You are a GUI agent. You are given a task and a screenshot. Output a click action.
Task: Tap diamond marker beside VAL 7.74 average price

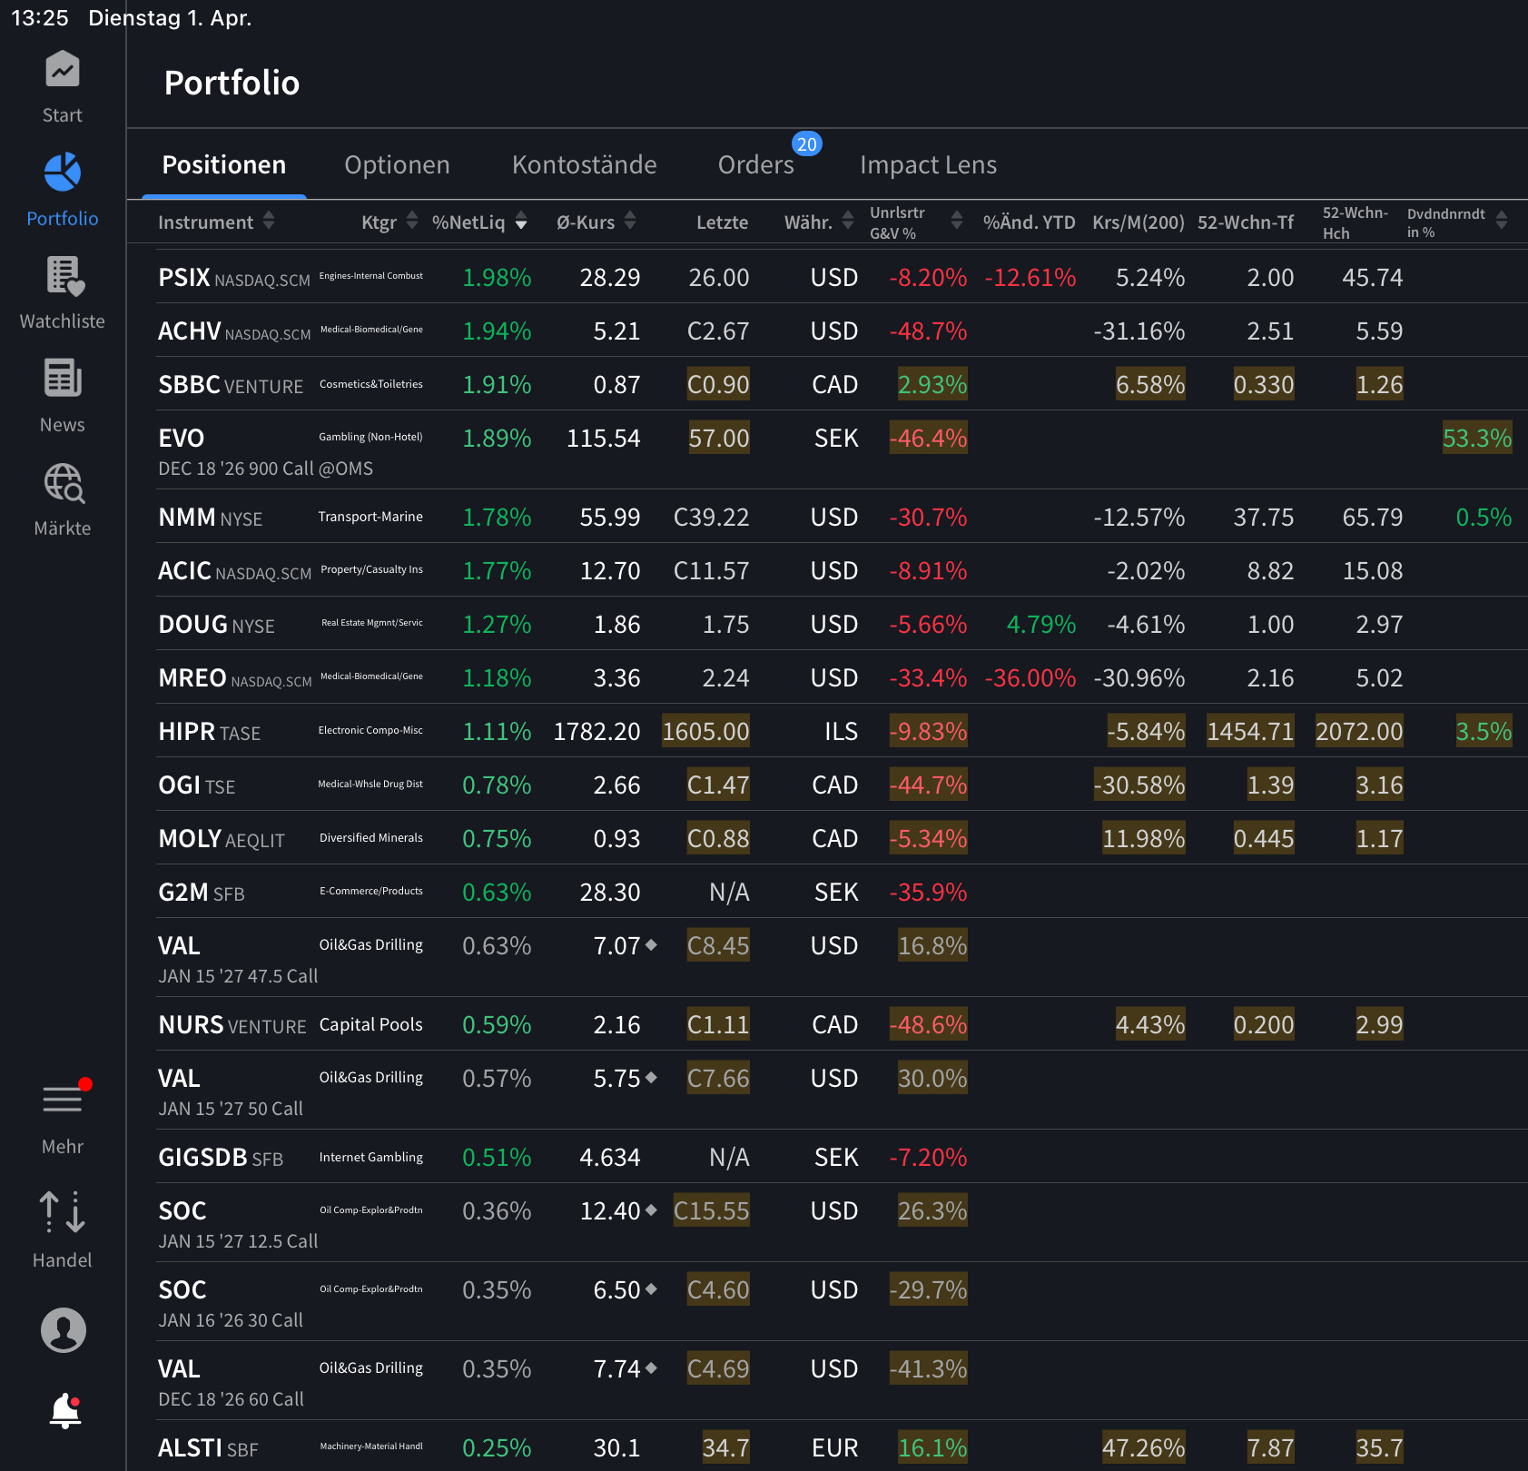[651, 1368]
